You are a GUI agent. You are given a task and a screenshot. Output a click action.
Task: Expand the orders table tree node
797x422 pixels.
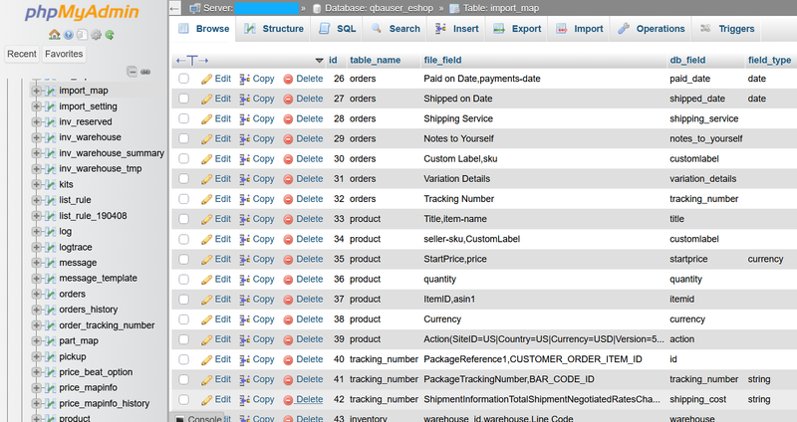pyautogui.click(x=37, y=294)
